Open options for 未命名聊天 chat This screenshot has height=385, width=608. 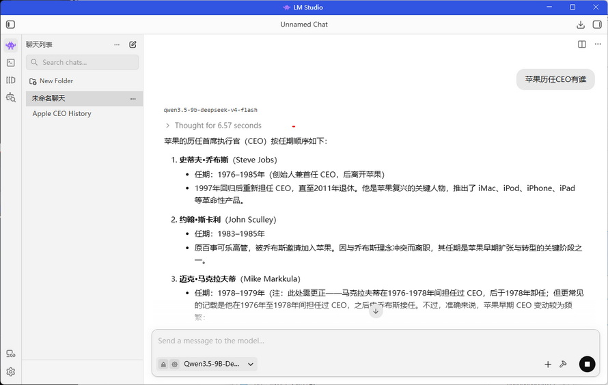(x=133, y=99)
